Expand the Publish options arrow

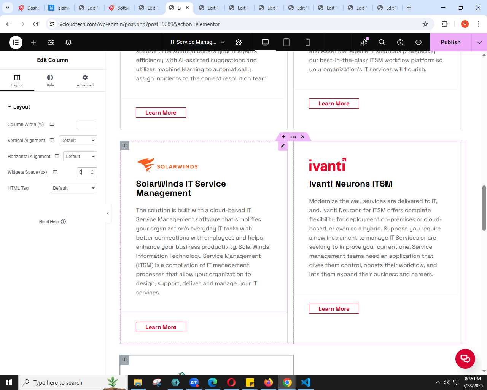point(479,42)
